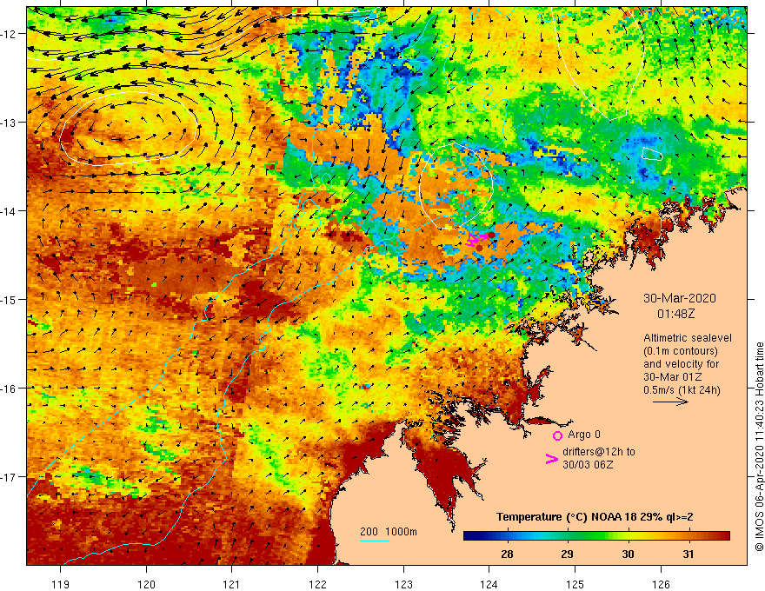
Task: Click the '200 1000m' depth label
Action: (x=389, y=532)
